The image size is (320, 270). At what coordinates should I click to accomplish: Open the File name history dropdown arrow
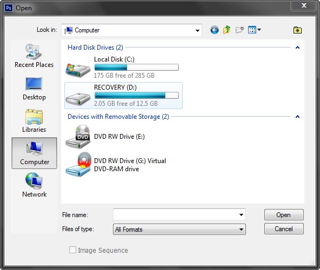point(241,214)
